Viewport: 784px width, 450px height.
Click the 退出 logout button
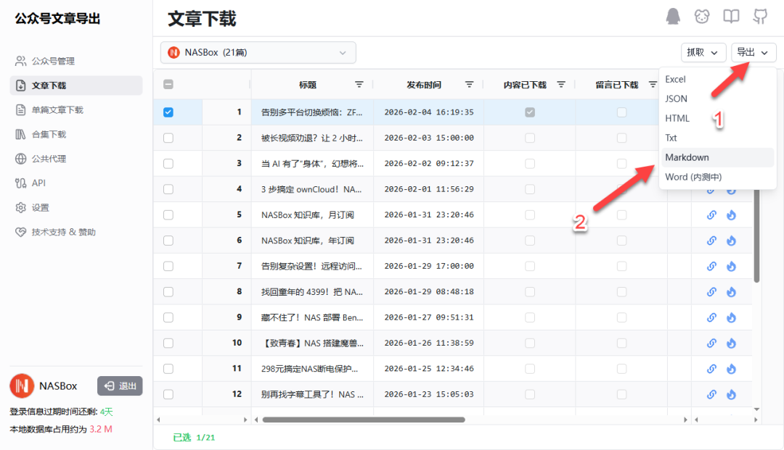tap(120, 387)
